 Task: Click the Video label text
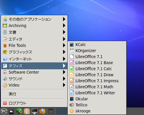[14, 85]
